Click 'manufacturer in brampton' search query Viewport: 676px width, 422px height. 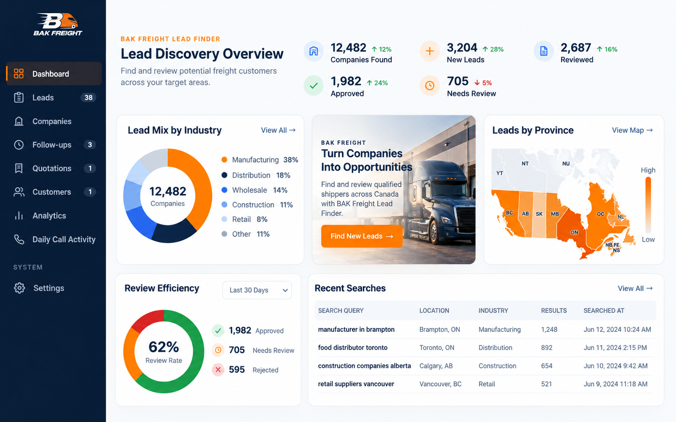coord(356,330)
